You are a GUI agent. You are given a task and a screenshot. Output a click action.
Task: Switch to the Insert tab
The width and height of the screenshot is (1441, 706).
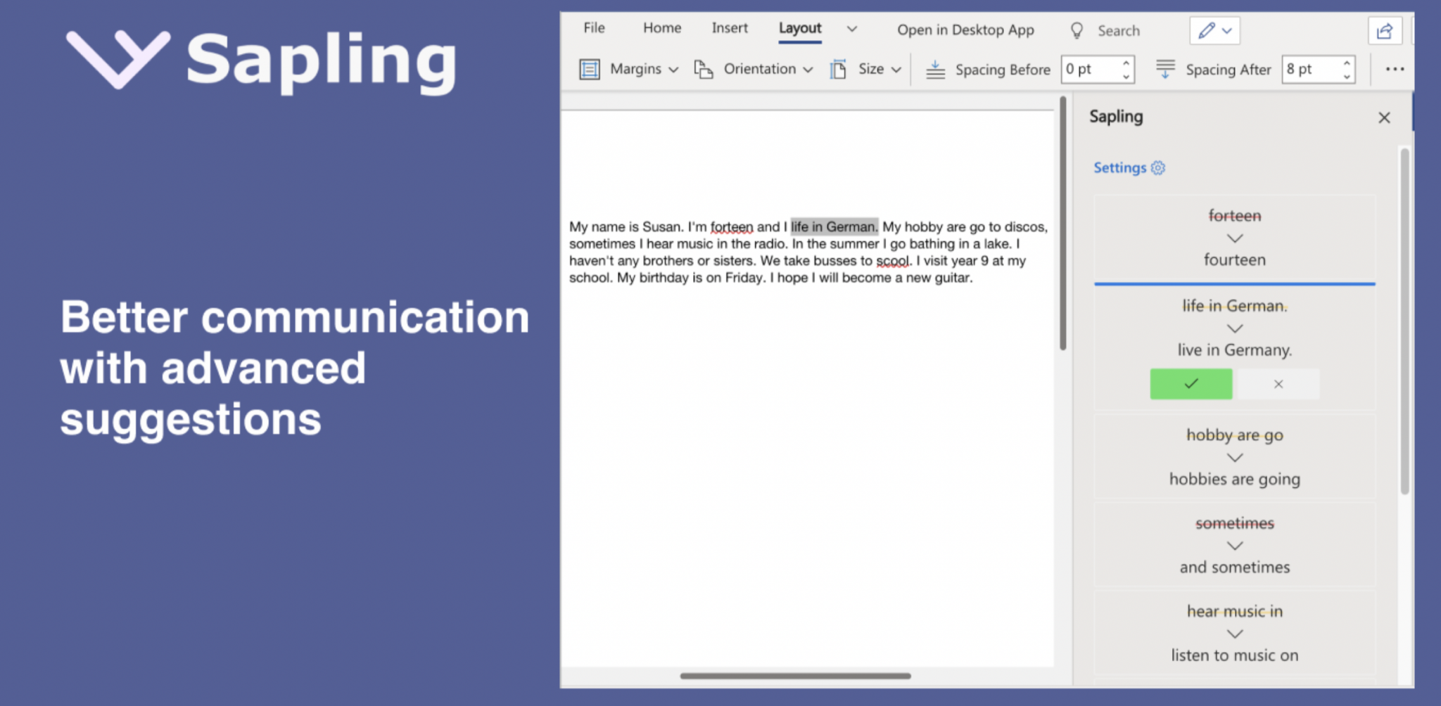pos(729,28)
